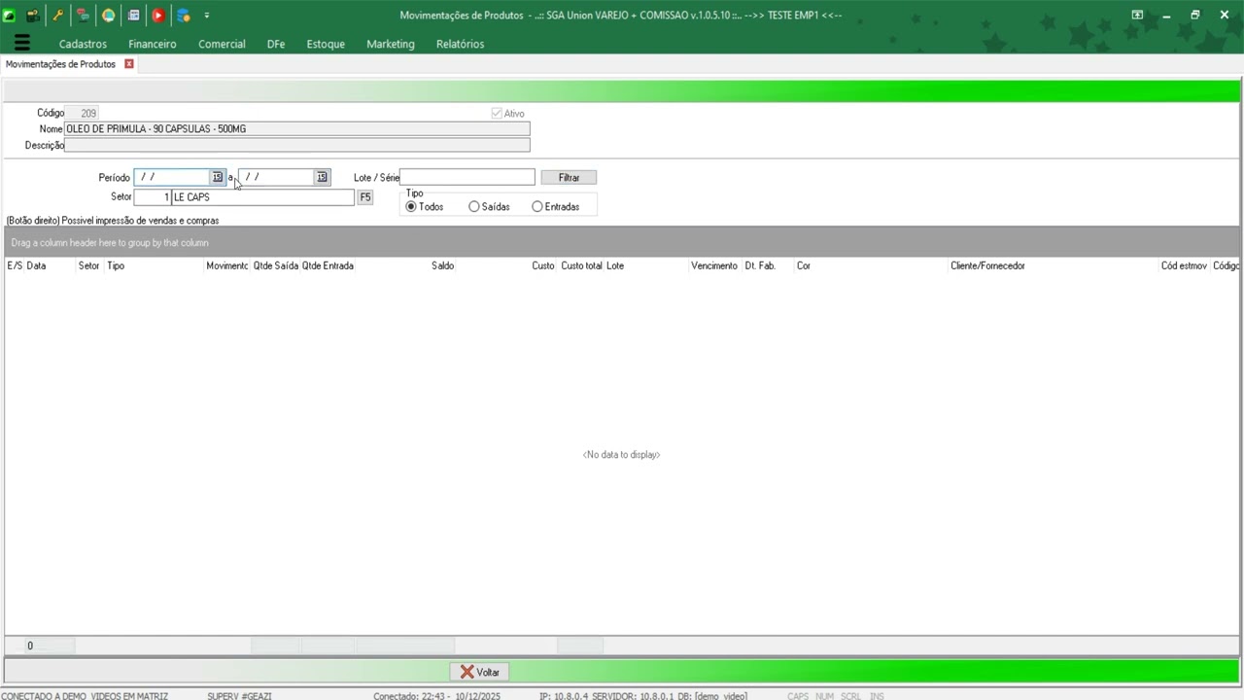Click the Descrição field
This screenshot has width=1244, height=700.
coord(297,145)
